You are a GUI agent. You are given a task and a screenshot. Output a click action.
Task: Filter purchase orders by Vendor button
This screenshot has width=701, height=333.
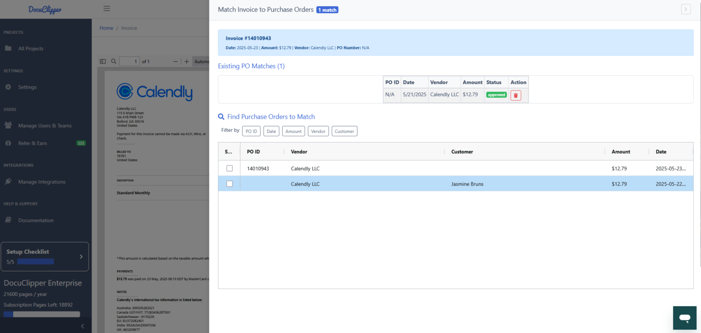point(318,131)
